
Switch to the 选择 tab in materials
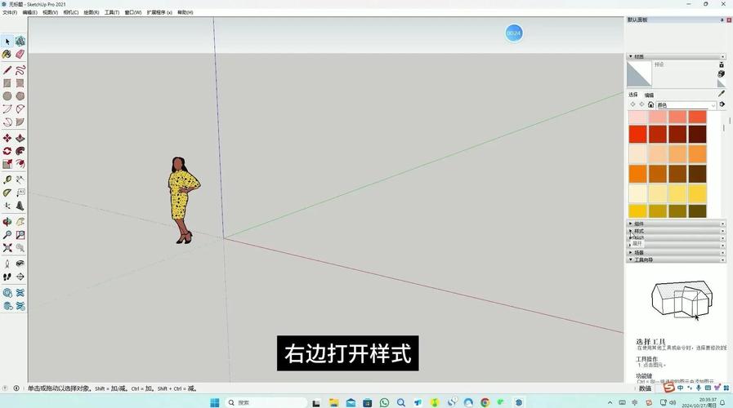click(633, 95)
